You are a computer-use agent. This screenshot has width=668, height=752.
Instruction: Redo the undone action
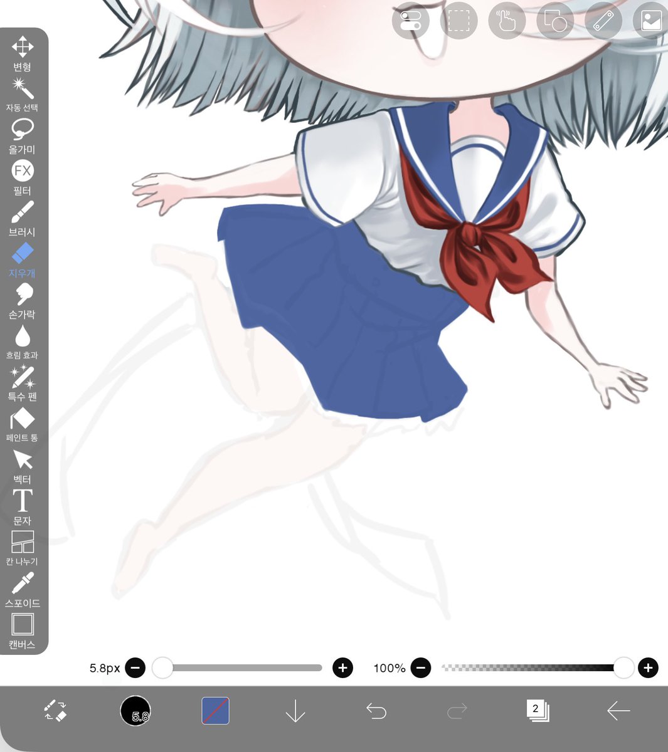[457, 711]
